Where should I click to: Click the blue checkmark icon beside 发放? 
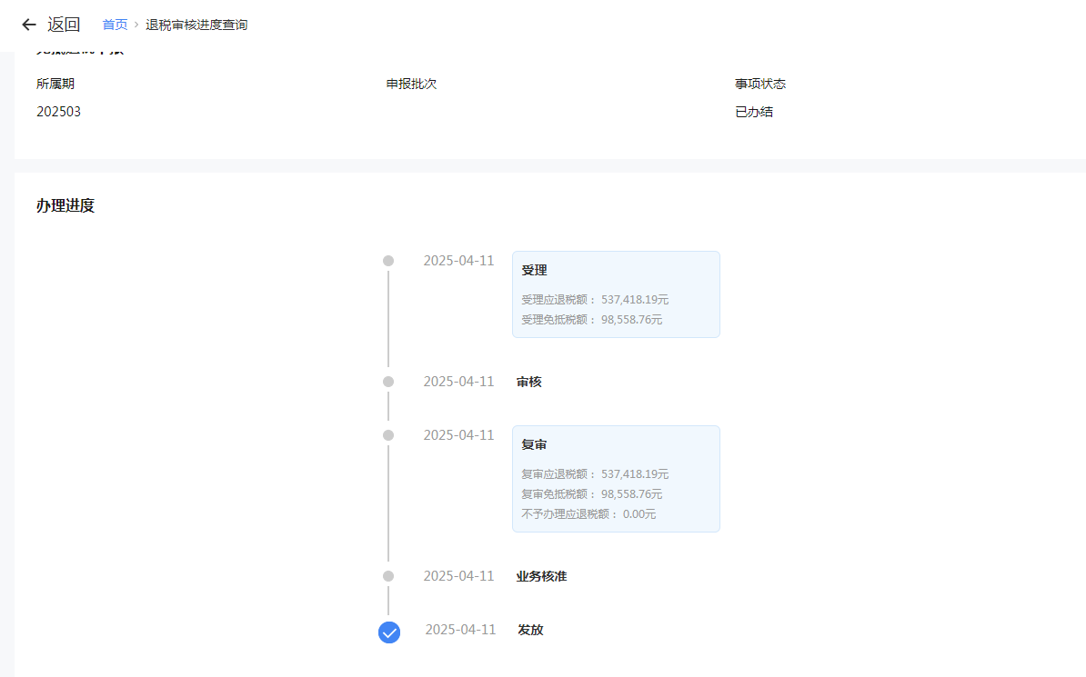click(x=389, y=632)
